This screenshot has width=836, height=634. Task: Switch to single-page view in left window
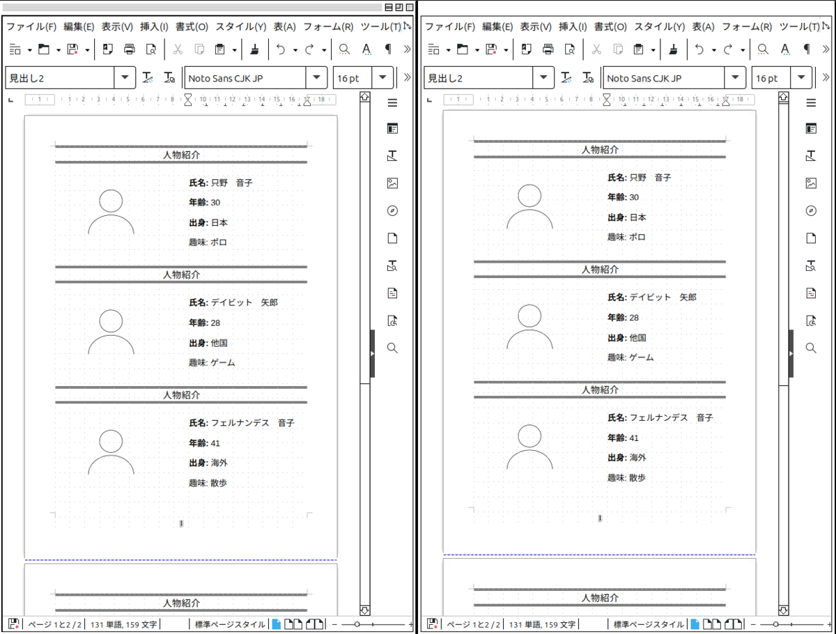pos(277,624)
